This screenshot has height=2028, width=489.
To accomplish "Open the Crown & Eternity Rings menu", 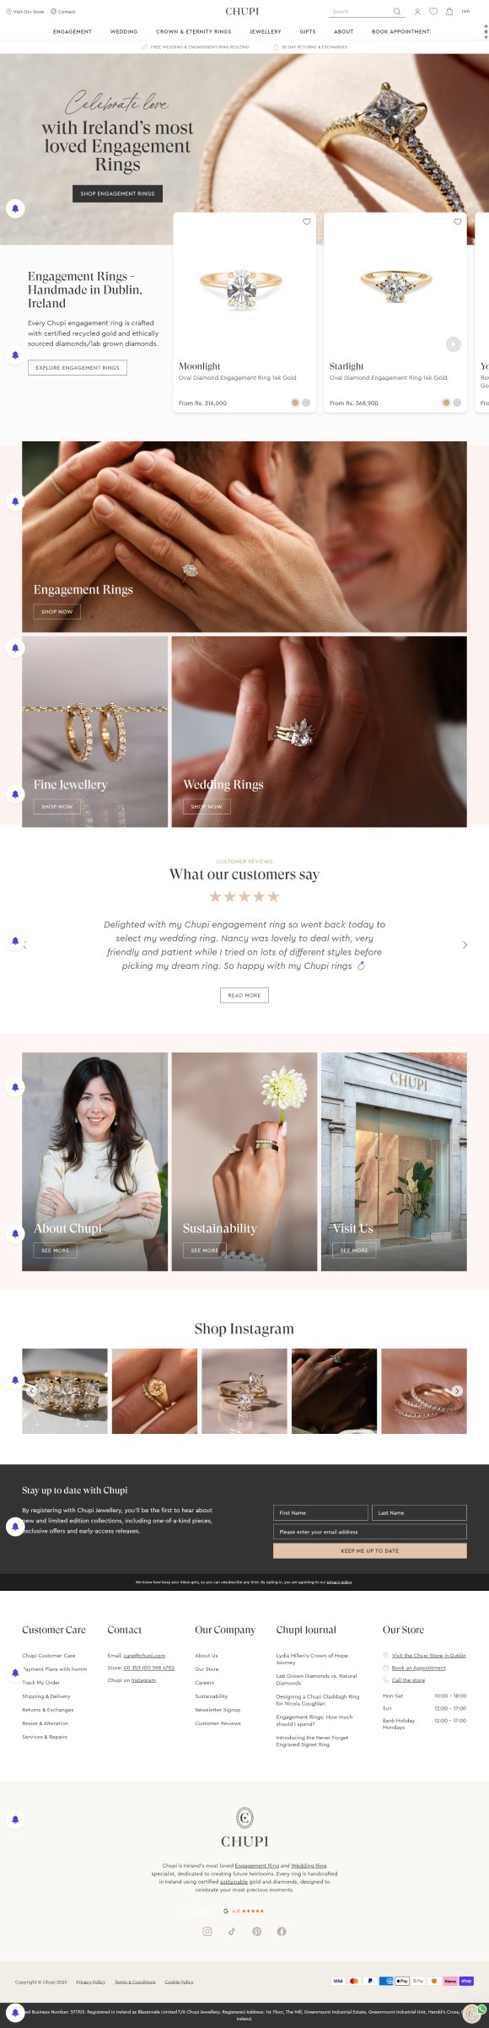I will (x=194, y=31).
